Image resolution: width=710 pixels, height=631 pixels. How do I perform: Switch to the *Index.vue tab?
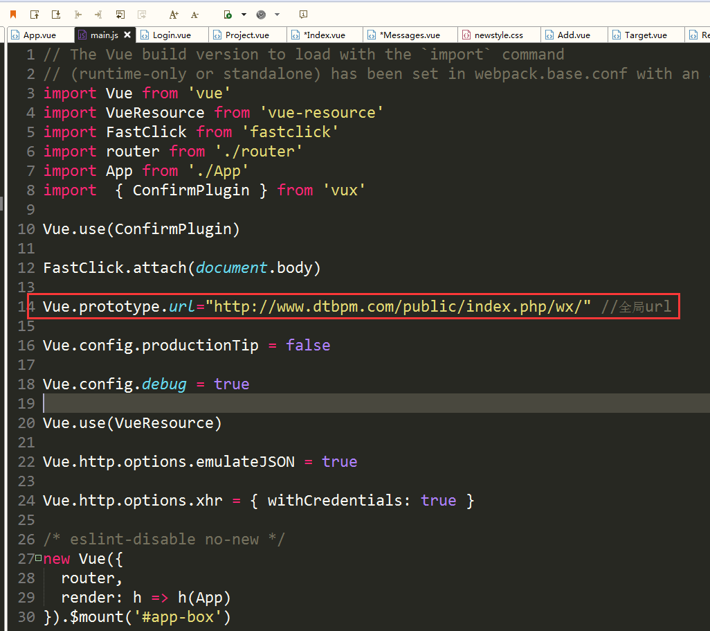point(325,35)
